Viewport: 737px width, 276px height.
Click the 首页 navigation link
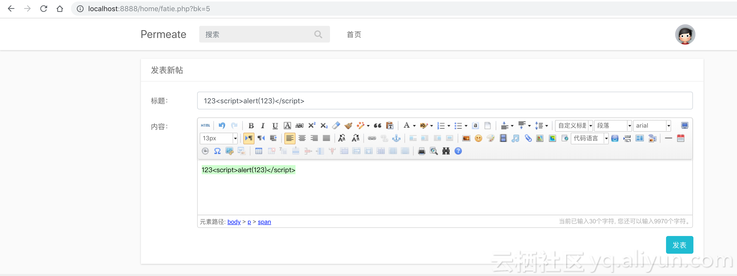354,35
